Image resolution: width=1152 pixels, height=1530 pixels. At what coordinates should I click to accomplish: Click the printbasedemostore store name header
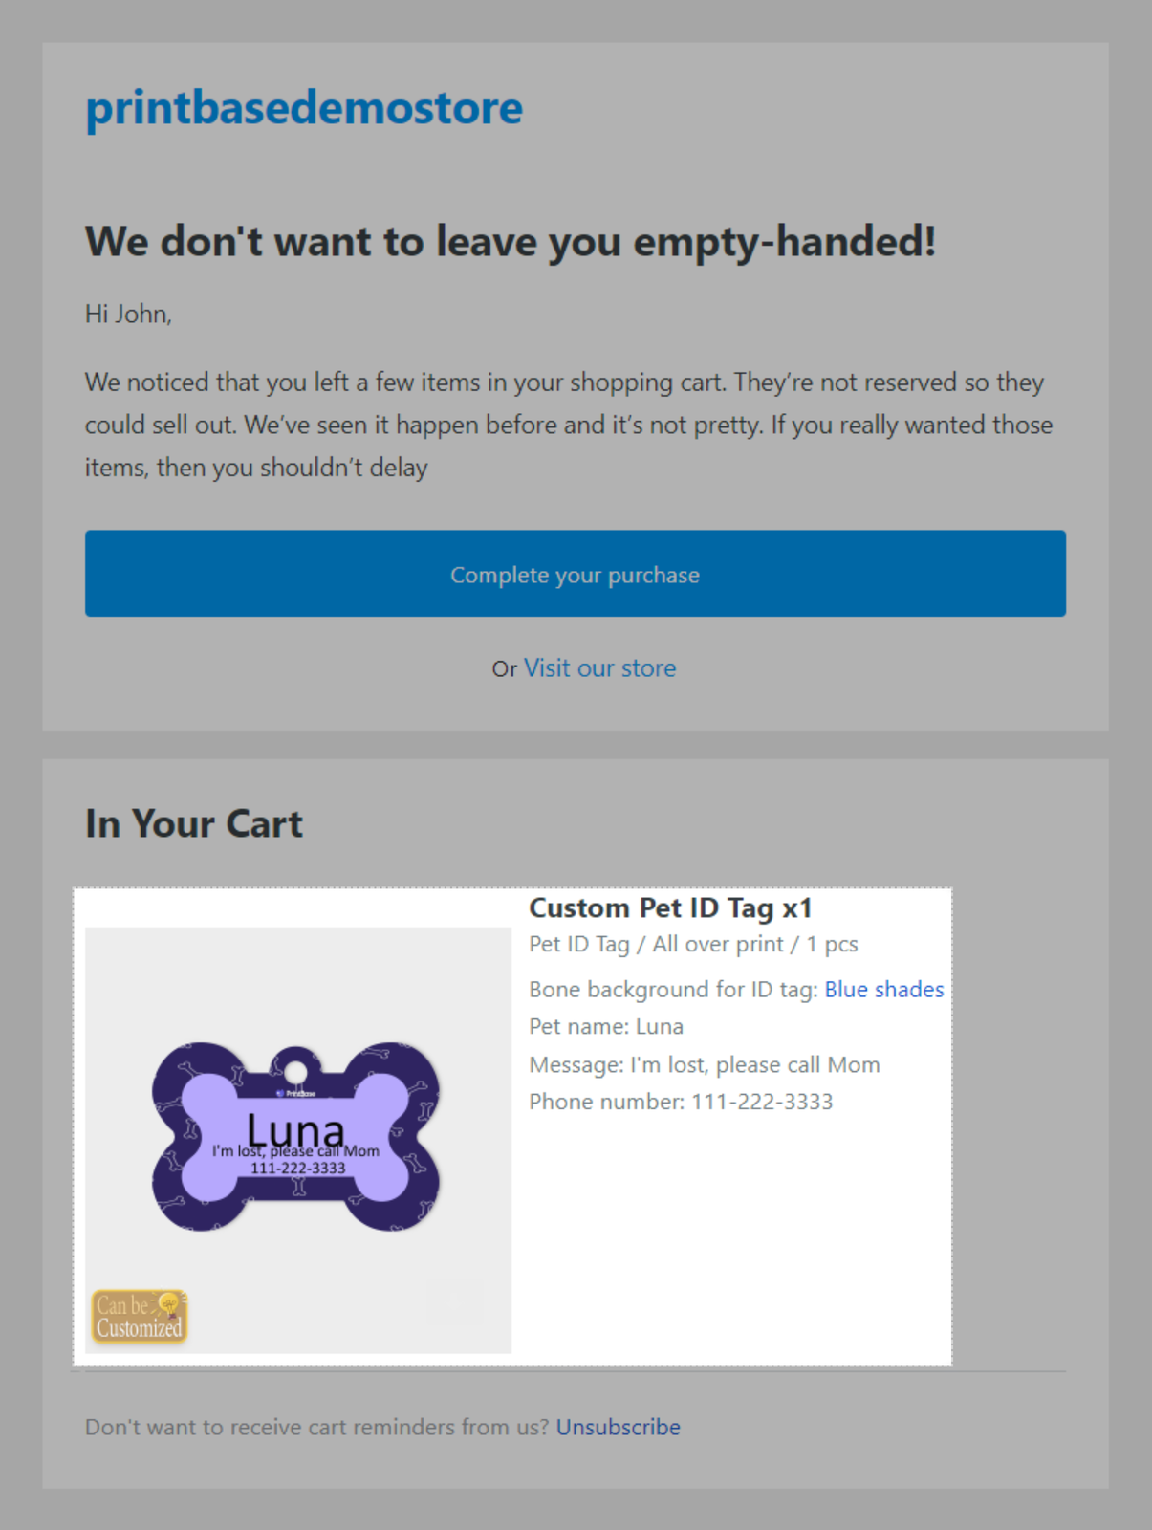[x=303, y=108]
